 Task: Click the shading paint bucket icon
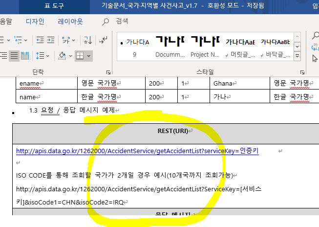pos(62,56)
